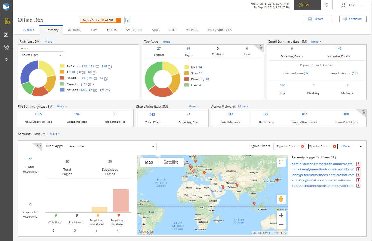Click the lightbulb icon in the top bar
The width and height of the screenshot is (372, 241).
pyautogui.click(x=327, y=5)
